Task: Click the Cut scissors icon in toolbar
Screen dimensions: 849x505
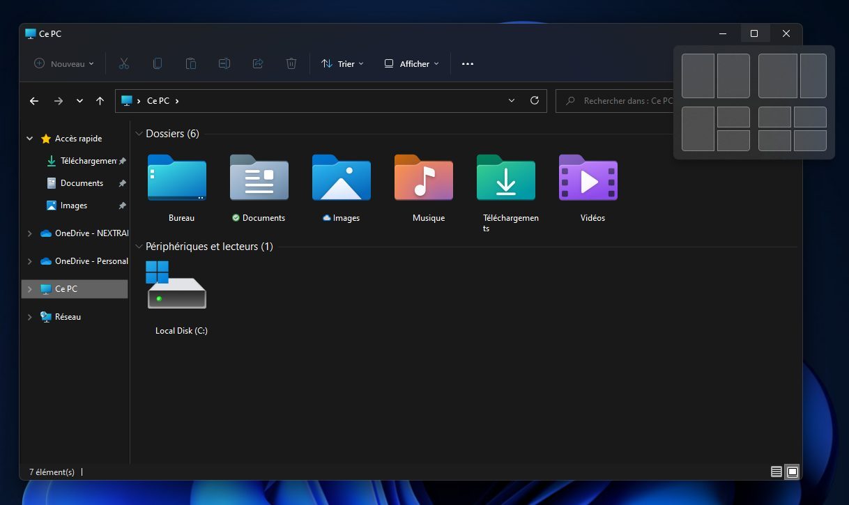Action: coord(124,63)
